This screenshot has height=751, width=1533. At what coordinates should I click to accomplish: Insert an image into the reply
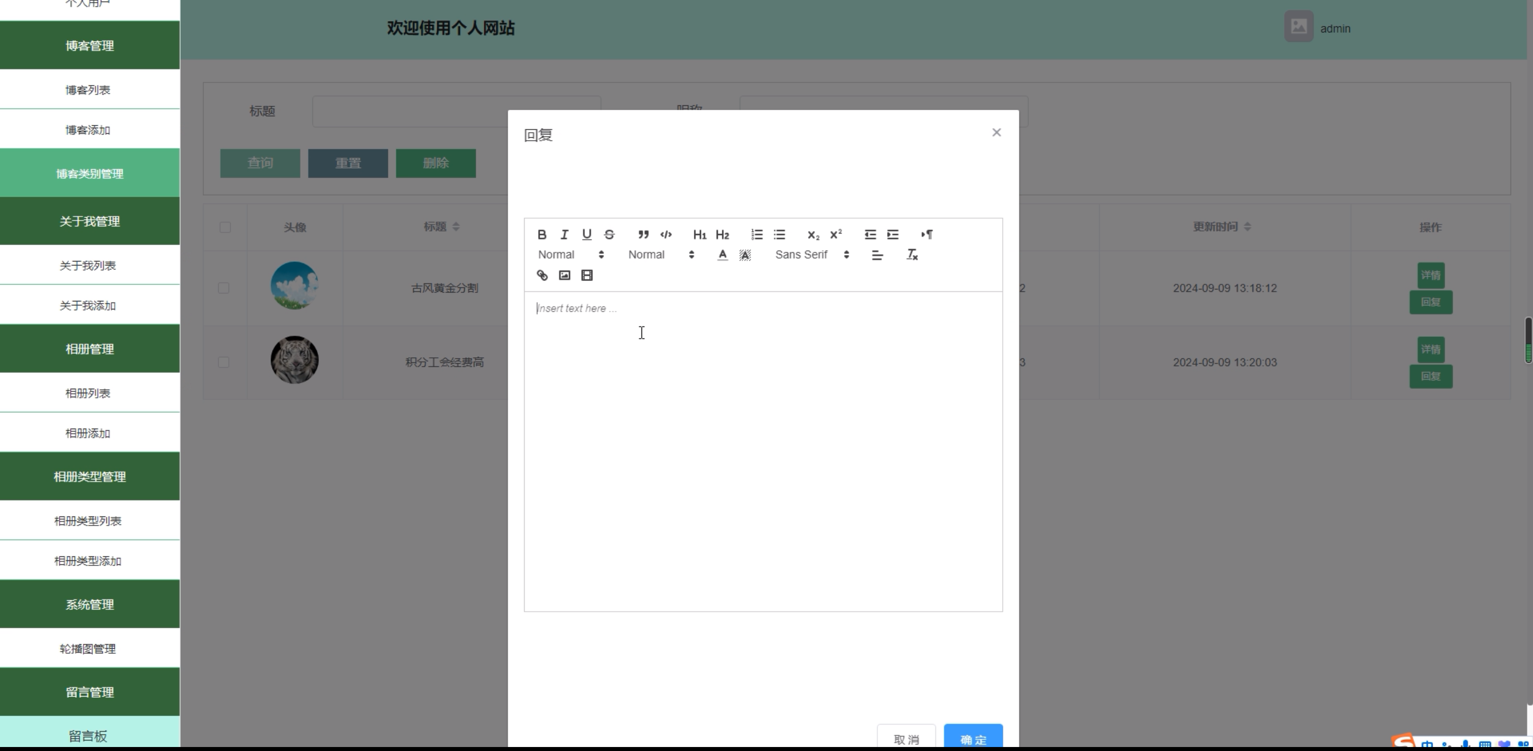564,275
